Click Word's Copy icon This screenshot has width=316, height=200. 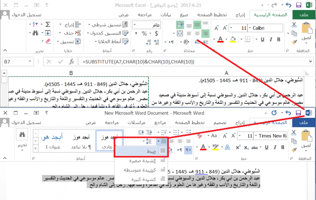coord(294,141)
